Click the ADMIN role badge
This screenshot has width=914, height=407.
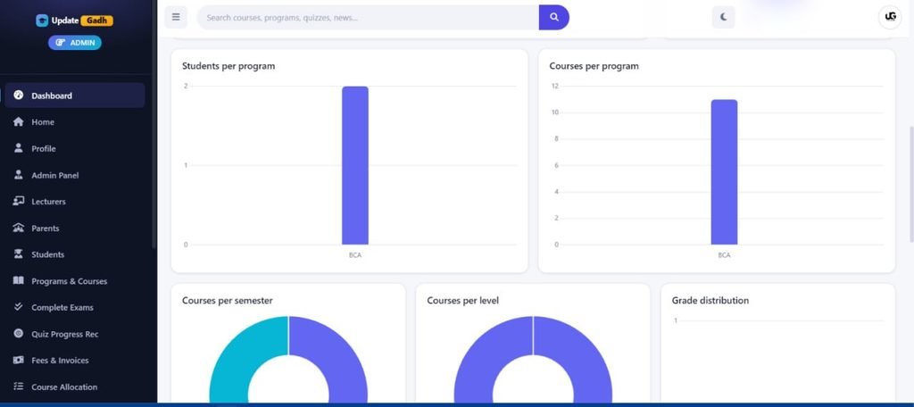tap(75, 43)
